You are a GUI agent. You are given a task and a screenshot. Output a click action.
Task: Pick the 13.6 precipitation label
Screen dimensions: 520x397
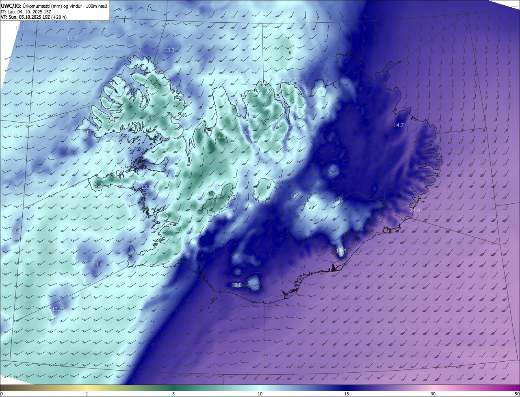click(x=91, y=132)
